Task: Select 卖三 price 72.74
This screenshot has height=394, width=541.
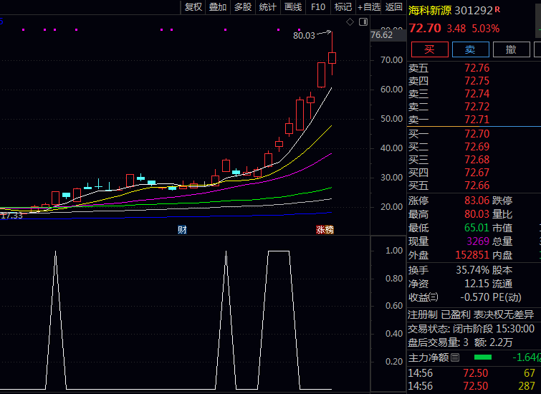Action: 477,94
